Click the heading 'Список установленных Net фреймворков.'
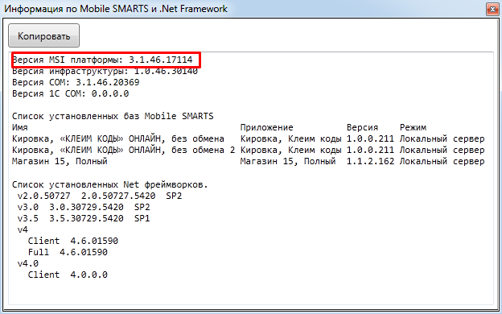Screen dimensions: 502x314 [x=110, y=184]
